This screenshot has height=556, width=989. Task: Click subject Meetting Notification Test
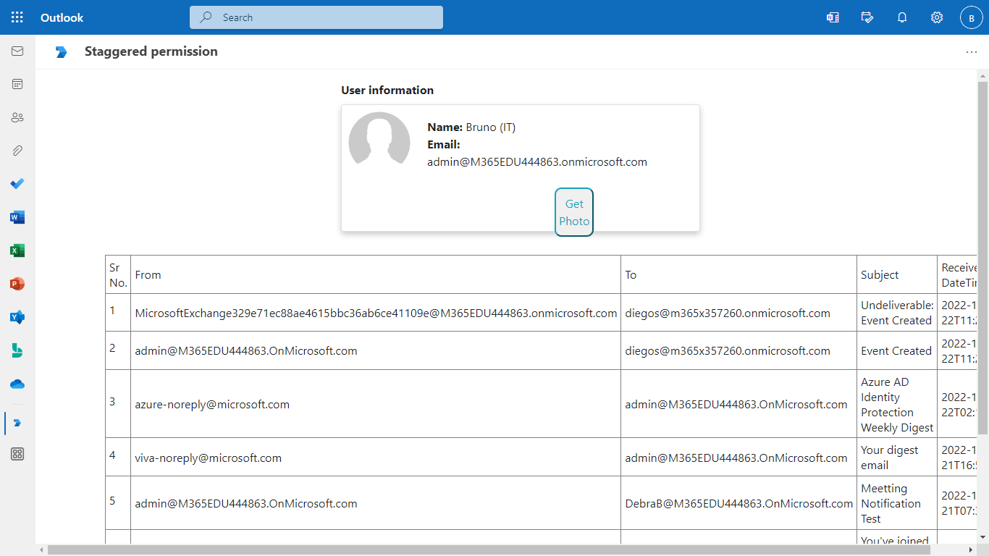891,503
